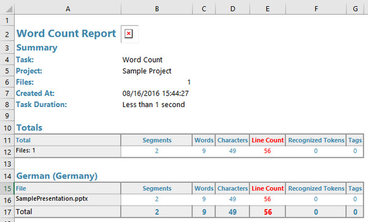
Task: Select the German (Germany) heading cell
Action: pyautogui.click(x=57, y=176)
